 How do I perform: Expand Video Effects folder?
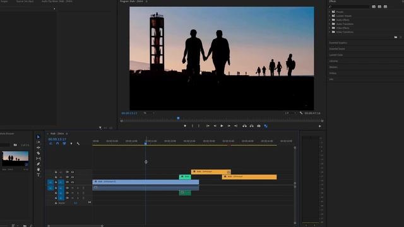[330, 28]
